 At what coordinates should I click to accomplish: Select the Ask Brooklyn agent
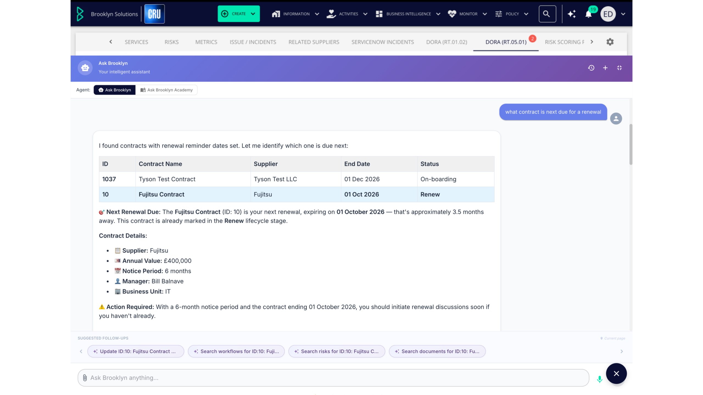115,90
